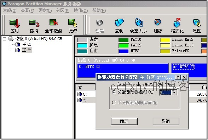Viewport: 208px width, 140px height.
Task: Select 'Disk 0 (Virtual HD) 64.0 GB' tree label
Action: [39, 39]
